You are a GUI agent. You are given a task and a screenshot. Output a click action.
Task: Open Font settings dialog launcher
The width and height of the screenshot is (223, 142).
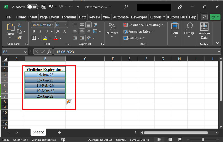click(68, 44)
